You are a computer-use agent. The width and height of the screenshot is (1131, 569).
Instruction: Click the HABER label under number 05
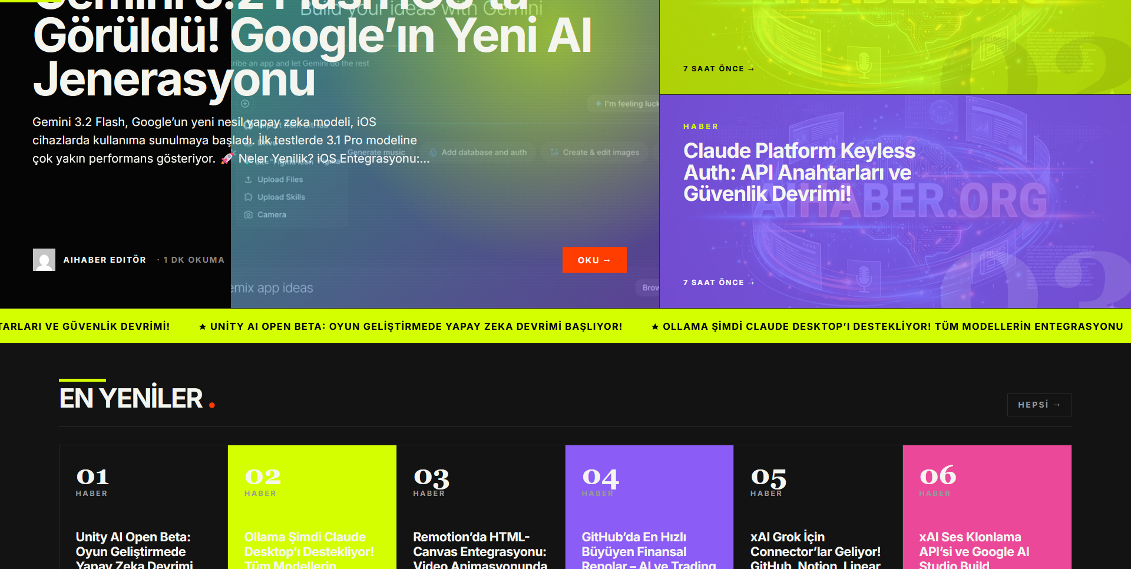[x=766, y=494]
